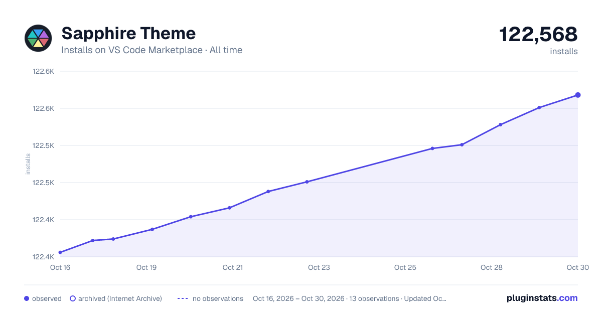Viewport: 602px width, 316px height.
Task: Click the 'installs' label under the total
Action: click(564, 51)
